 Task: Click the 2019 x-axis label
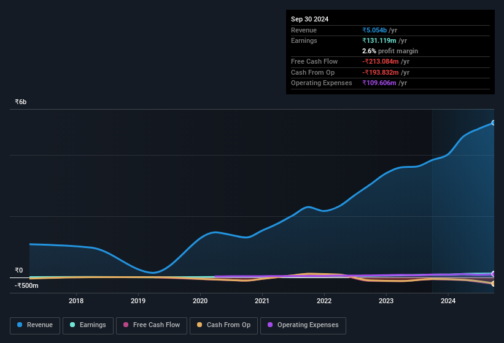(138, 301)
